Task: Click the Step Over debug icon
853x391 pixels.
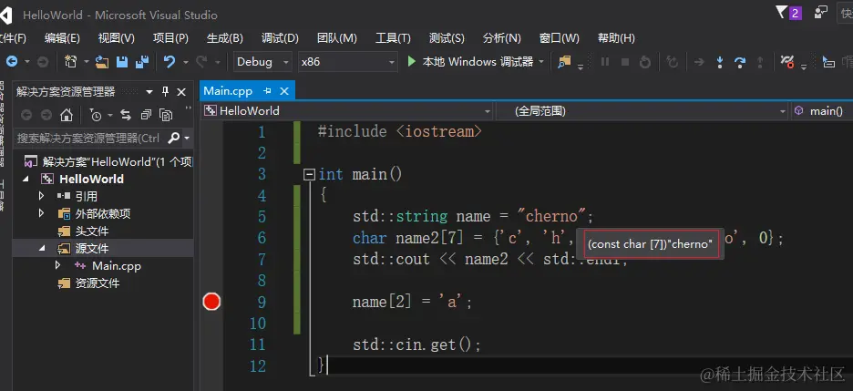Action: (740, 62)
